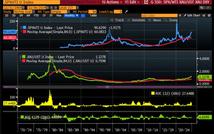Collapse .SPXWTI U Index legend tree toggle
This screenshot has width=214, height=134.
(21, 28)
